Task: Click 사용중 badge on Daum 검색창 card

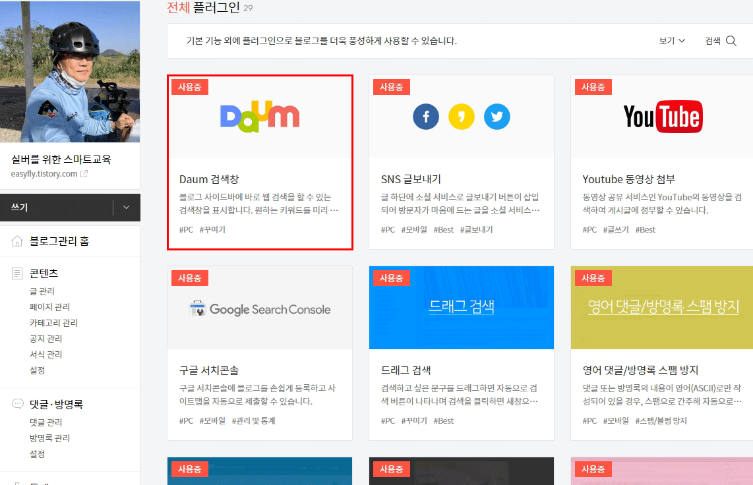Action: click(190, 87)
